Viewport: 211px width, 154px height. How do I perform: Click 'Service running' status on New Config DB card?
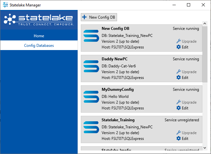[x=186, y=29]
